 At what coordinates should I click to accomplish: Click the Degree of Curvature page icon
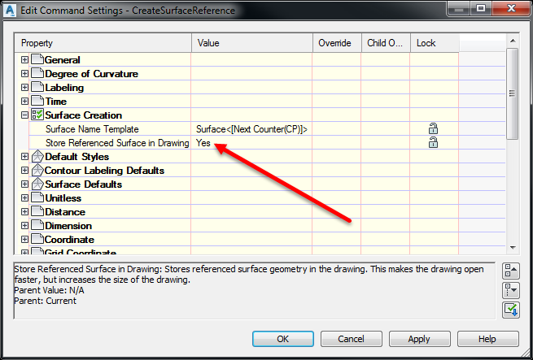tap(37, 73)
